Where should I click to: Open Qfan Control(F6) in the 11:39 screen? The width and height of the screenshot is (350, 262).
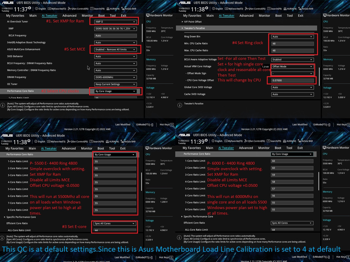pos(254,141)
